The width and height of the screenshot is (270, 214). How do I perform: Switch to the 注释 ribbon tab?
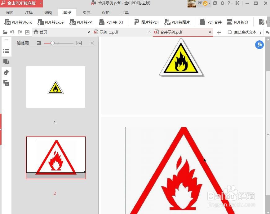coord(29,13)
